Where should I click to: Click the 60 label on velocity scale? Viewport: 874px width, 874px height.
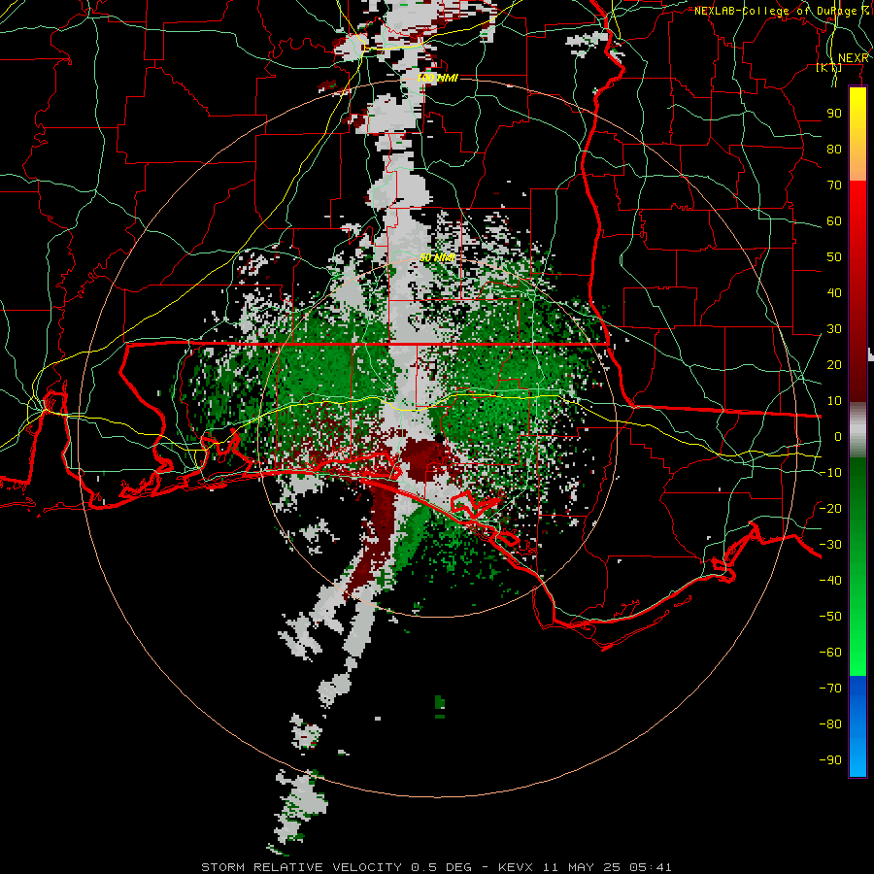pos(834,220)
